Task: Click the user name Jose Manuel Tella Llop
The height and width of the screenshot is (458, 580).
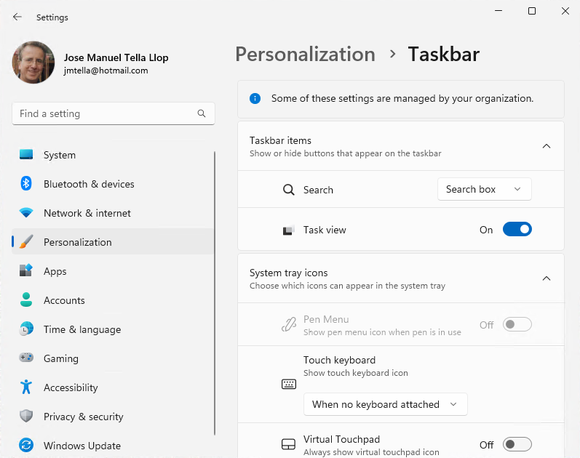Action: 116,57
